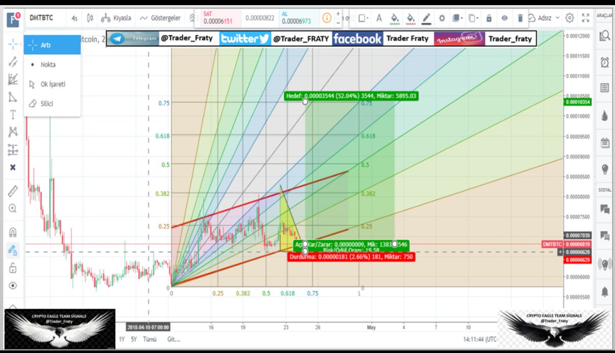Select the X mark icons tool
Viewport: 615px width, 353px height.
point(13,167)
